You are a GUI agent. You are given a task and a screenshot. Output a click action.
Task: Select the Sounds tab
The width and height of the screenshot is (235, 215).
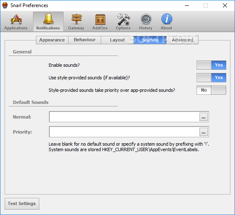pyautogui.click(x=150, y=40)
